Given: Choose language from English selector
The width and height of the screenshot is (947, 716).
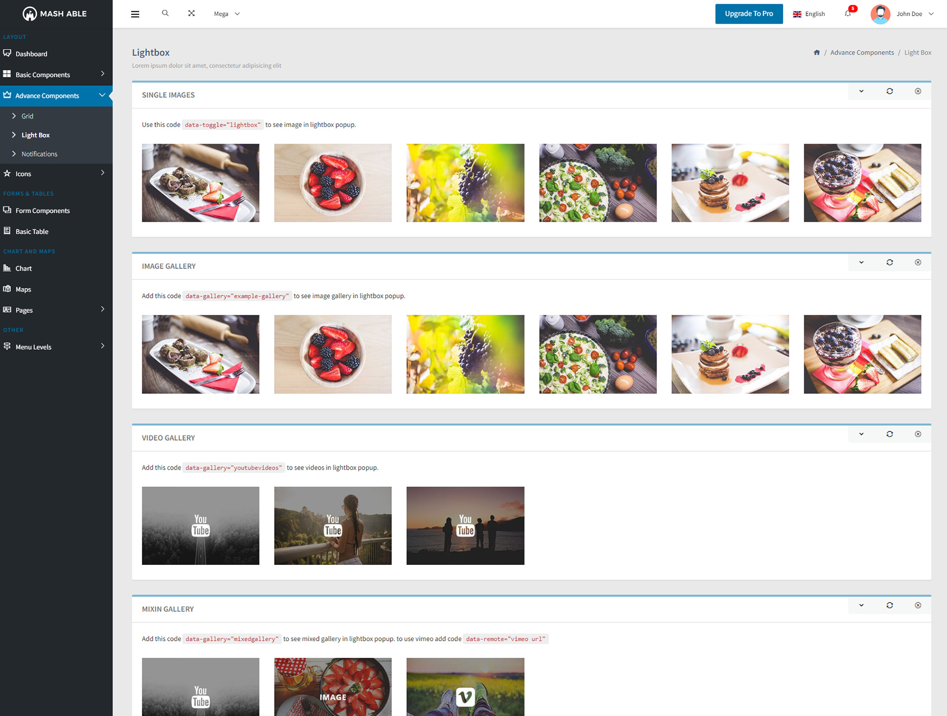Looking at the screenshot, I should pos(809,14).
